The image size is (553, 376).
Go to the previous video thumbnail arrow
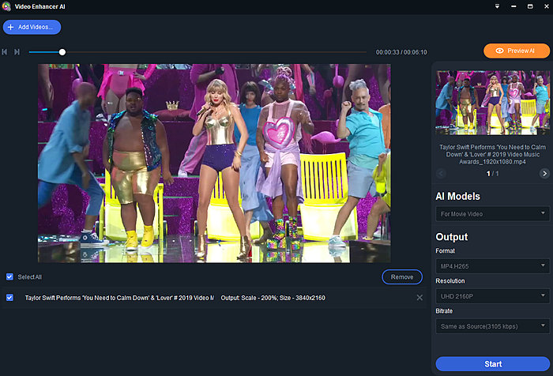442,173
